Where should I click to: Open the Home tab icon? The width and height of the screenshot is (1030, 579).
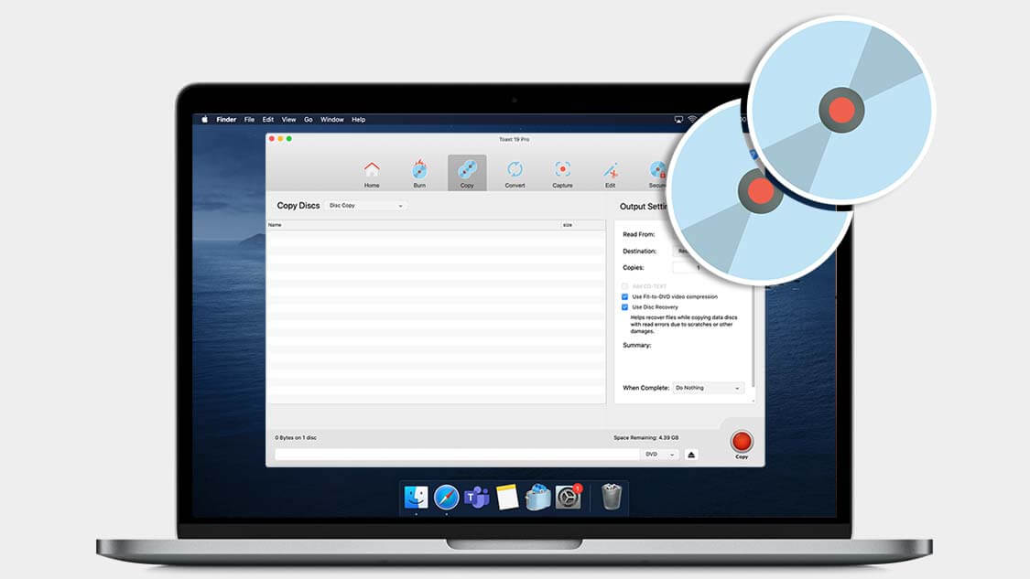point(372,171)
